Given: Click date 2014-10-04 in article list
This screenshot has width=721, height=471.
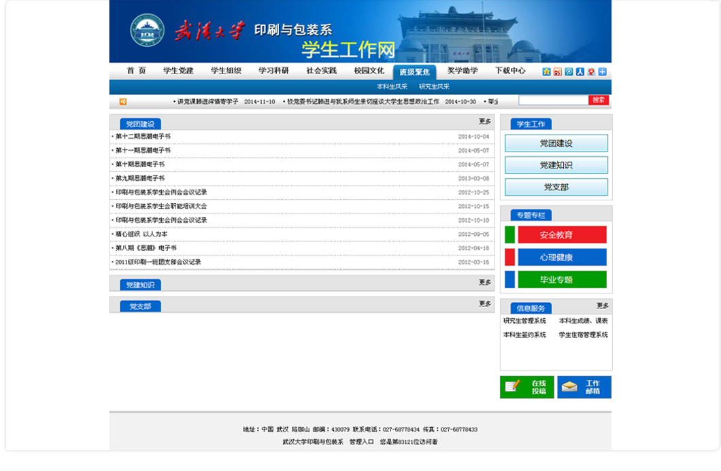Looking at the screenshot, I should click(x=473, y=137).
